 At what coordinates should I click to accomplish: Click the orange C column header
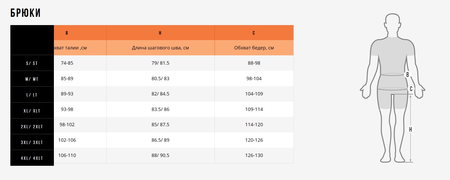(254, 33)
